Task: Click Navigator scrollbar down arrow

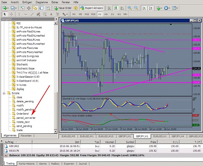Action: (56, 131)
